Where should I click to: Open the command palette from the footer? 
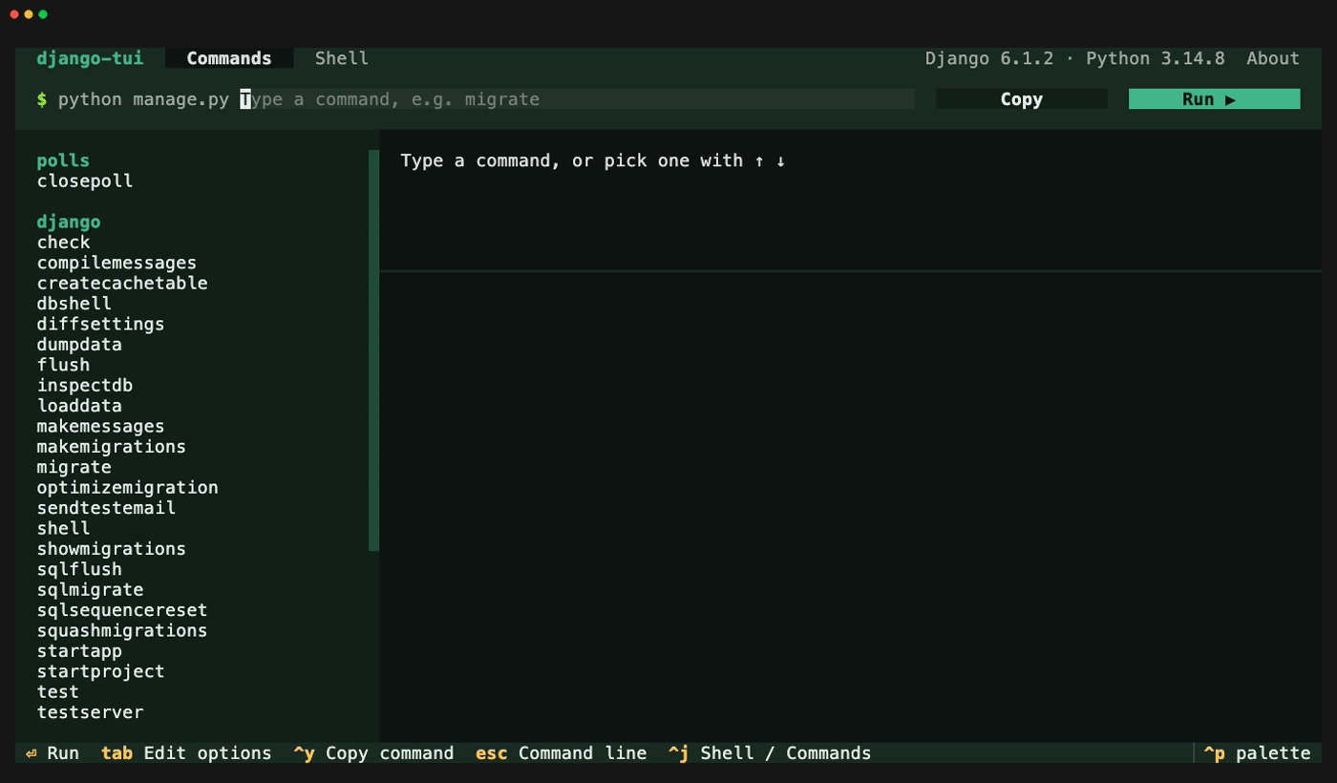1257,753
